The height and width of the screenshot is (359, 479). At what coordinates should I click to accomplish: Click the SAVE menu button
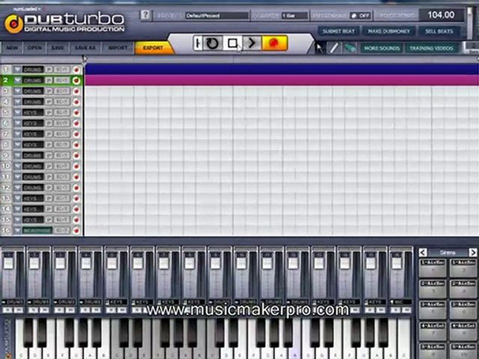(57, 48)
